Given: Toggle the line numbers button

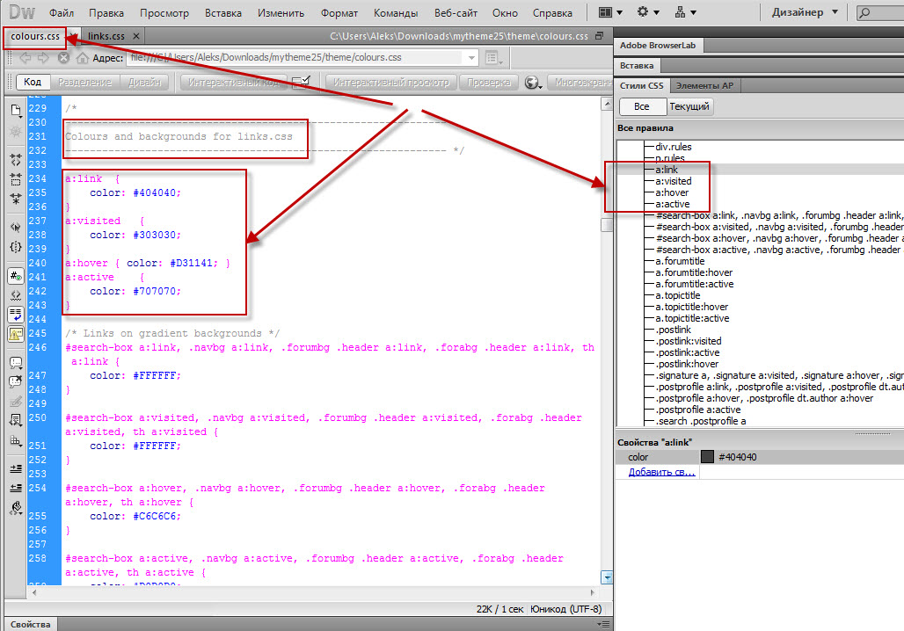Looking at the screenshot, I should click(16, 275).
